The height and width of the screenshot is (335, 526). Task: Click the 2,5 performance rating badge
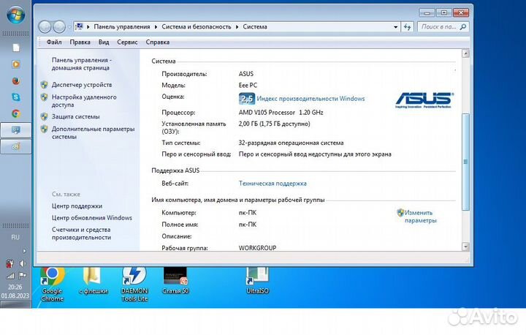pos(247,99)
